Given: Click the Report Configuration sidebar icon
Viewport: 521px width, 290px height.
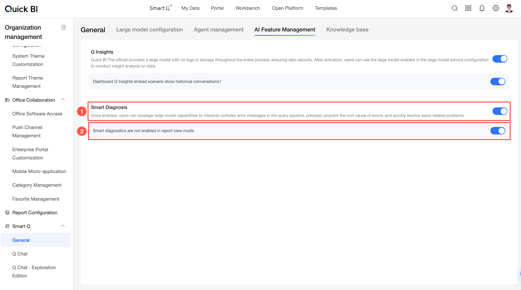Looking at the screenshot, I should [7, 213].
